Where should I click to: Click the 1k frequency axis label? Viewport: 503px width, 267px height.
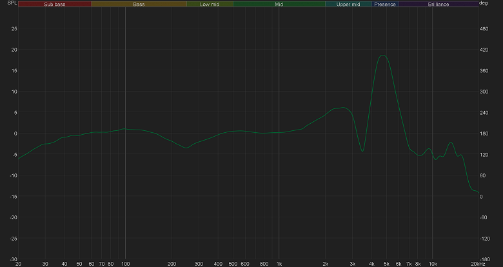279,264
